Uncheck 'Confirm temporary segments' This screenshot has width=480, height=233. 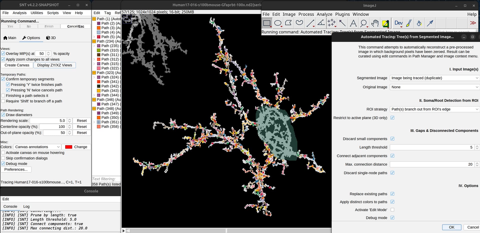pyautogui.click(x=3, y=79)
